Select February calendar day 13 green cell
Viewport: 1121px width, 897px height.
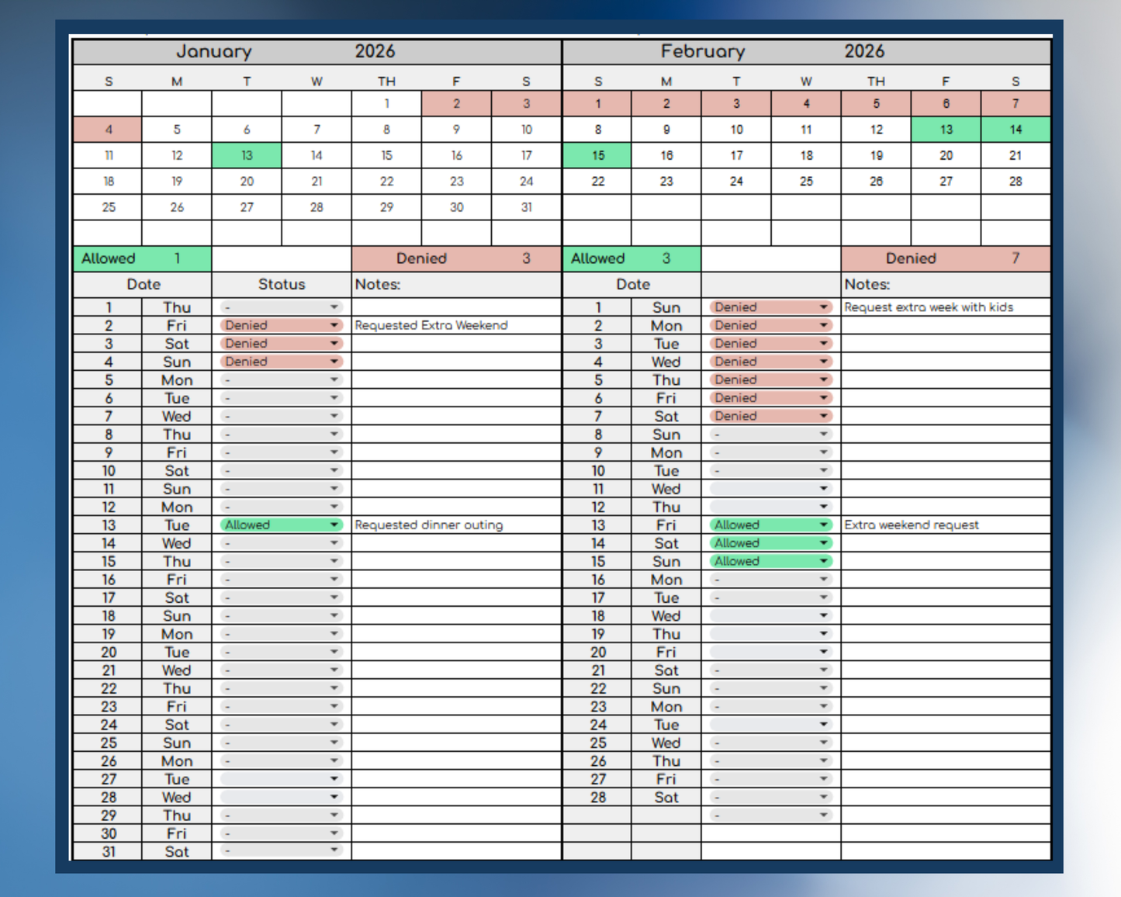point(946,130)
